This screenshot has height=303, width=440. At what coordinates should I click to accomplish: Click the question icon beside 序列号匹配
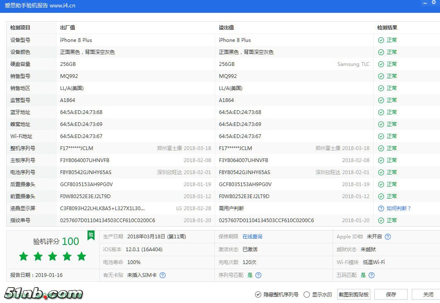tap(258, 275)
